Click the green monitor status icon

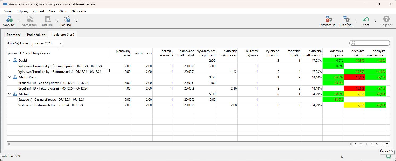pos(389,157)
